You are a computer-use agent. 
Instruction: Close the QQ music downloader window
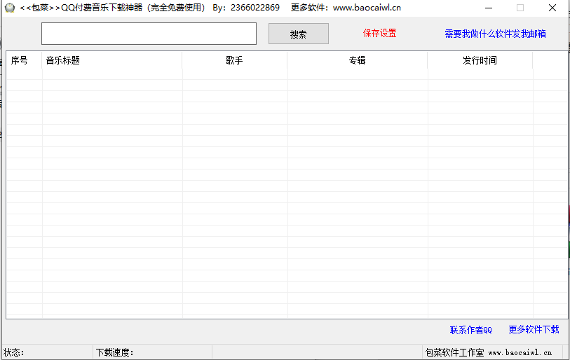coord(552,8)
